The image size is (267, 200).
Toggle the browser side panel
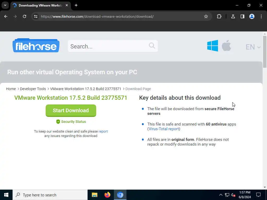tap(242, 16)
